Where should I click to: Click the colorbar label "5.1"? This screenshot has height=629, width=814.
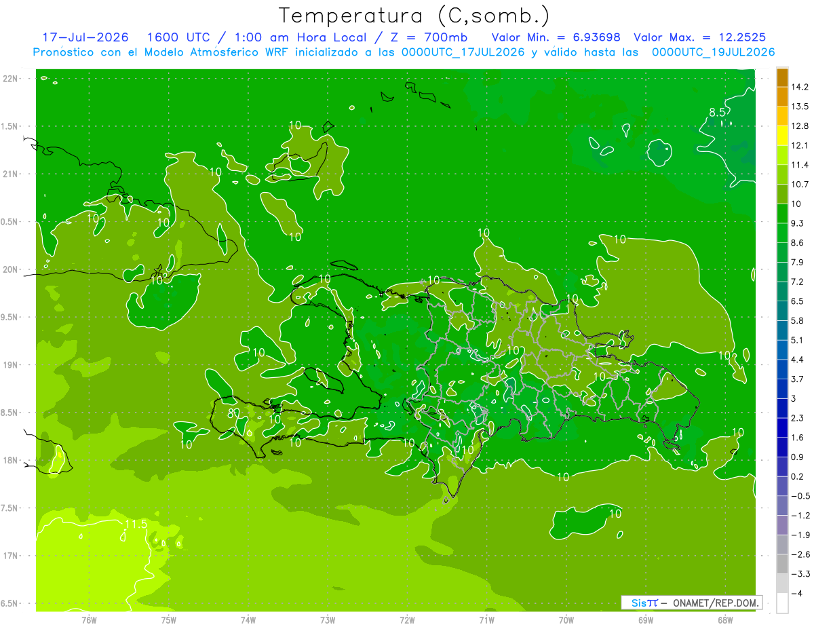click(x=798, y=340)
